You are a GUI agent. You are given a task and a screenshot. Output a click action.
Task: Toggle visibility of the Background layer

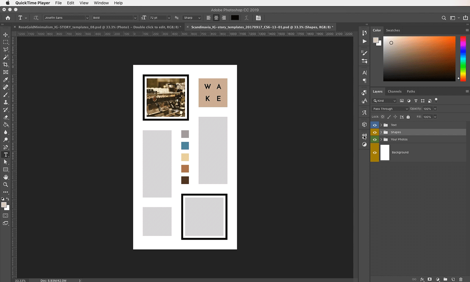[x=375, y=152]
